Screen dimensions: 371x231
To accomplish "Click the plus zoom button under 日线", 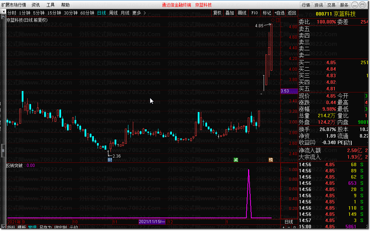I will pos(284,228).
